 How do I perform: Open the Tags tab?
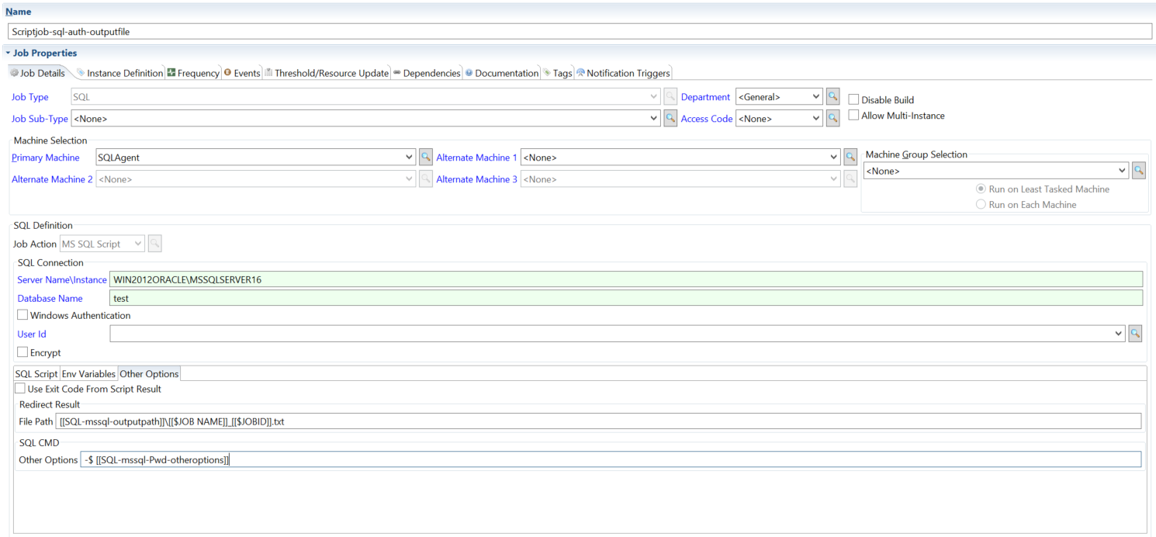[x=557, y=73]
